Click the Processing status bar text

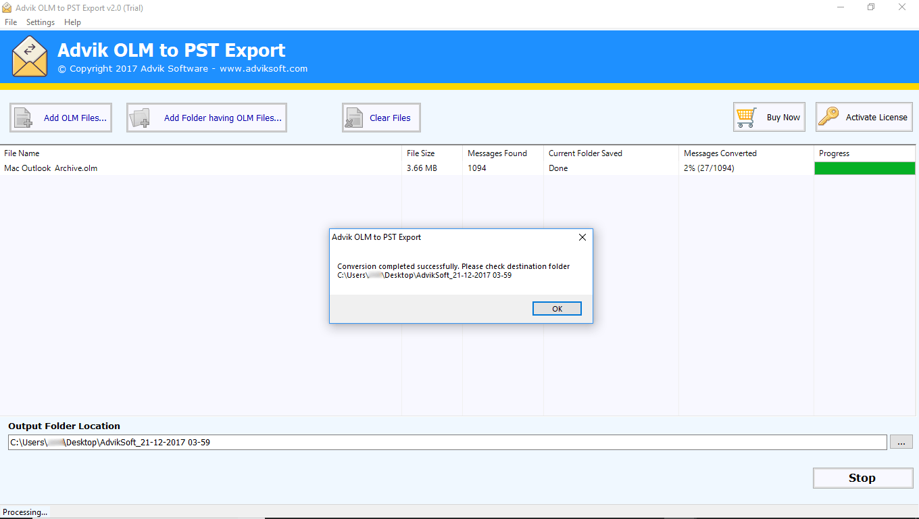coord(25,512)
